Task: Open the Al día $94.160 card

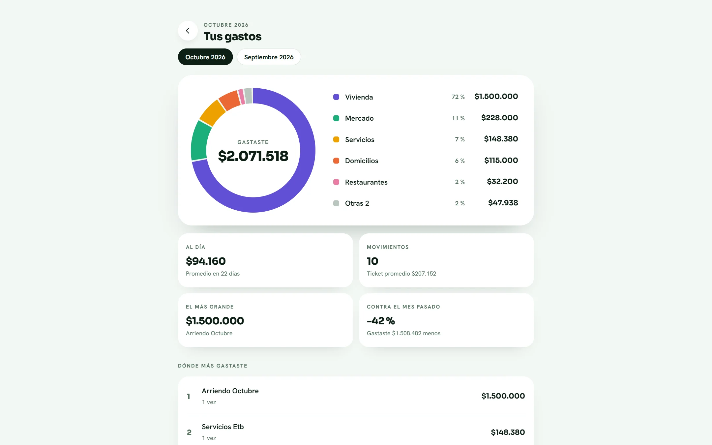Action: point(265,260)
